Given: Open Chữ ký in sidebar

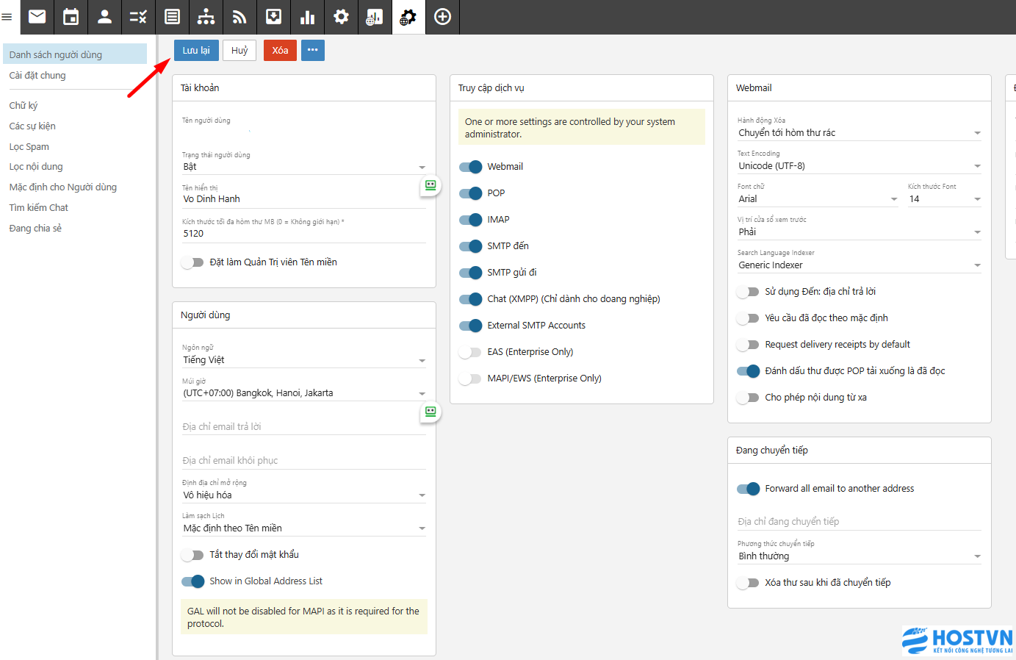Looking at the screenshot, I should 24,105.
